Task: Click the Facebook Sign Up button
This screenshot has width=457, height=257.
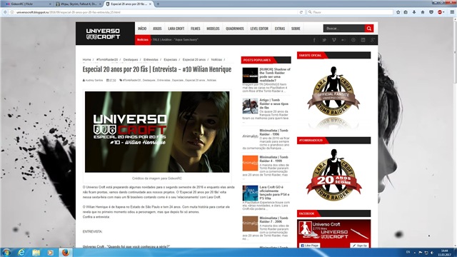Action: tap(359, 246)
